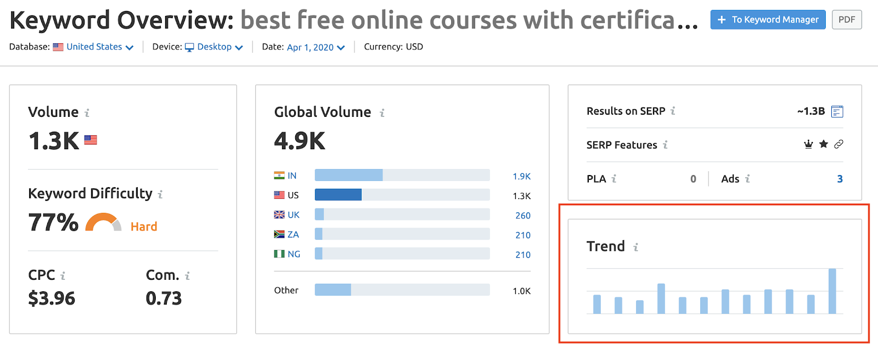Click the link SERP feature icon
The height and width of the screenshot is (350, 878).
click(x=838, y=144)
